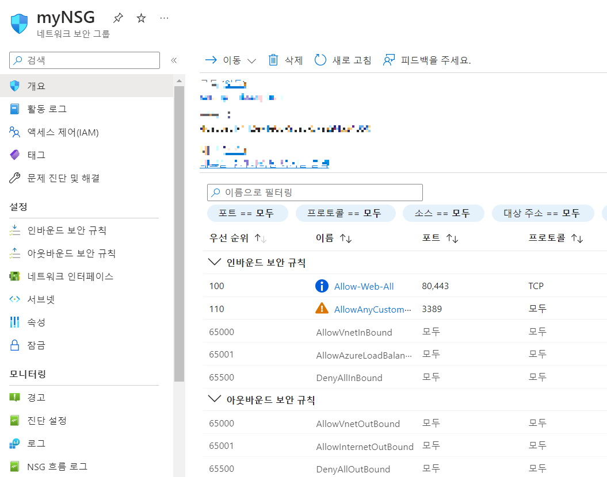Click the 이동 arrow icon in toolbar
607x477 pixels.
pos(211,60)
